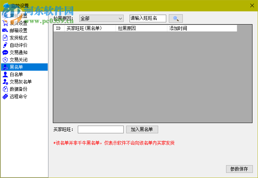Click the 交易通知 chat bubble icon
This screenshot has width=258, height=178.
[5, 52]
